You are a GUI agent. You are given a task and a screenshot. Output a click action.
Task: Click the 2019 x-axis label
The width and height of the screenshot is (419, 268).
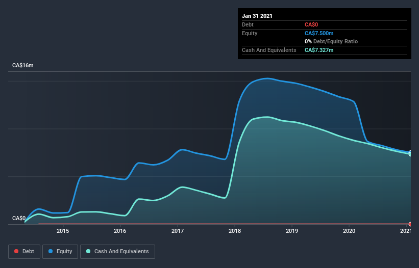point(292,231)
